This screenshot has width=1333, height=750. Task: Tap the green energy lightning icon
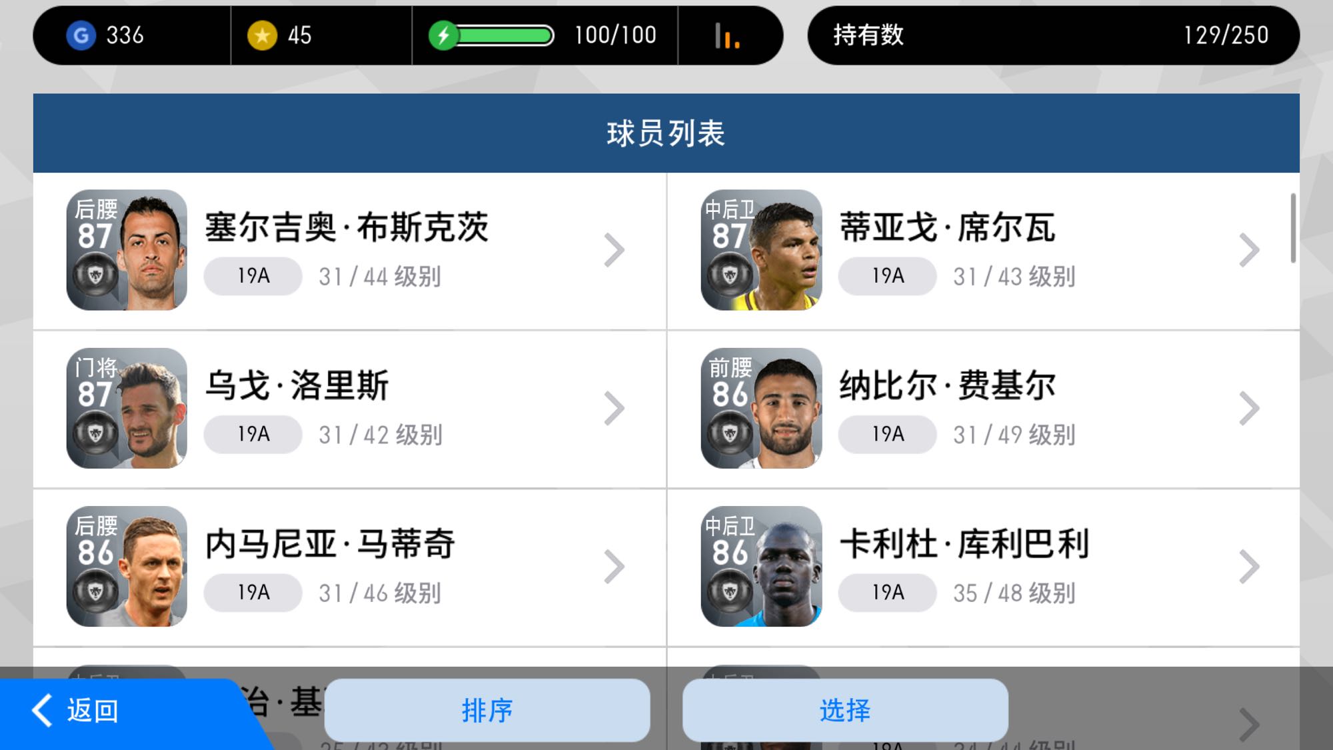(443, 35)
